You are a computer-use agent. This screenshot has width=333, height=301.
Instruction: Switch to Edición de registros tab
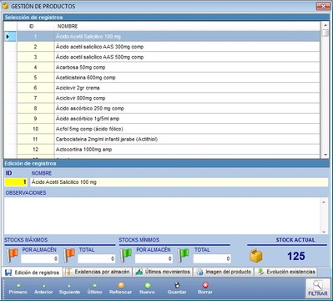tap(33, 273)
